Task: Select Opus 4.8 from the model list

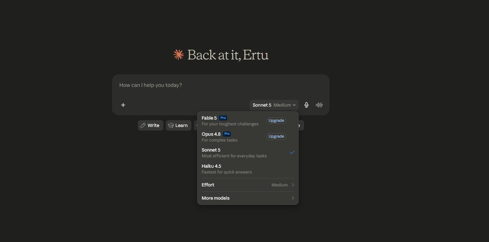Action: [248, 137]
